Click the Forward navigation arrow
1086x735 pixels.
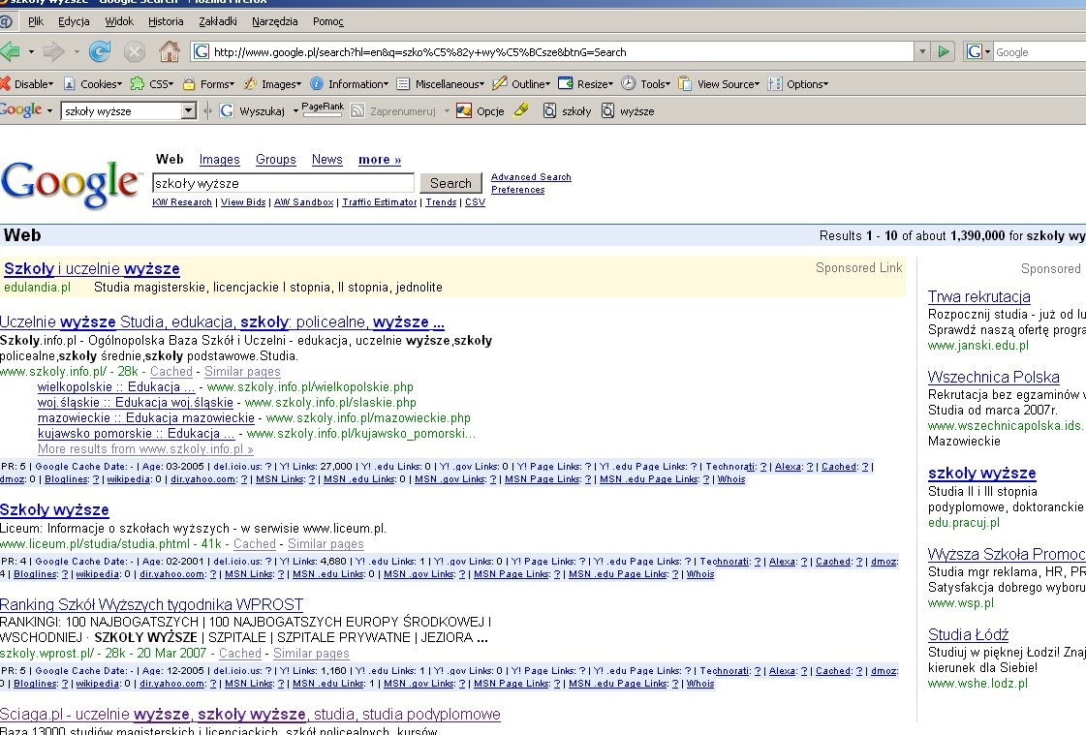coord(54,52)
